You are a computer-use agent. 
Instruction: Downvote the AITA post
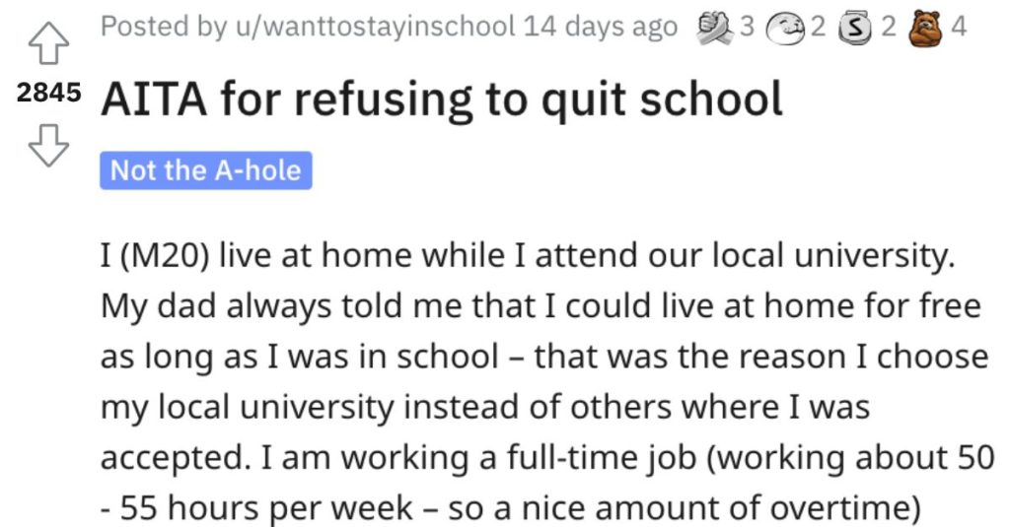click(x=49, y=146)
